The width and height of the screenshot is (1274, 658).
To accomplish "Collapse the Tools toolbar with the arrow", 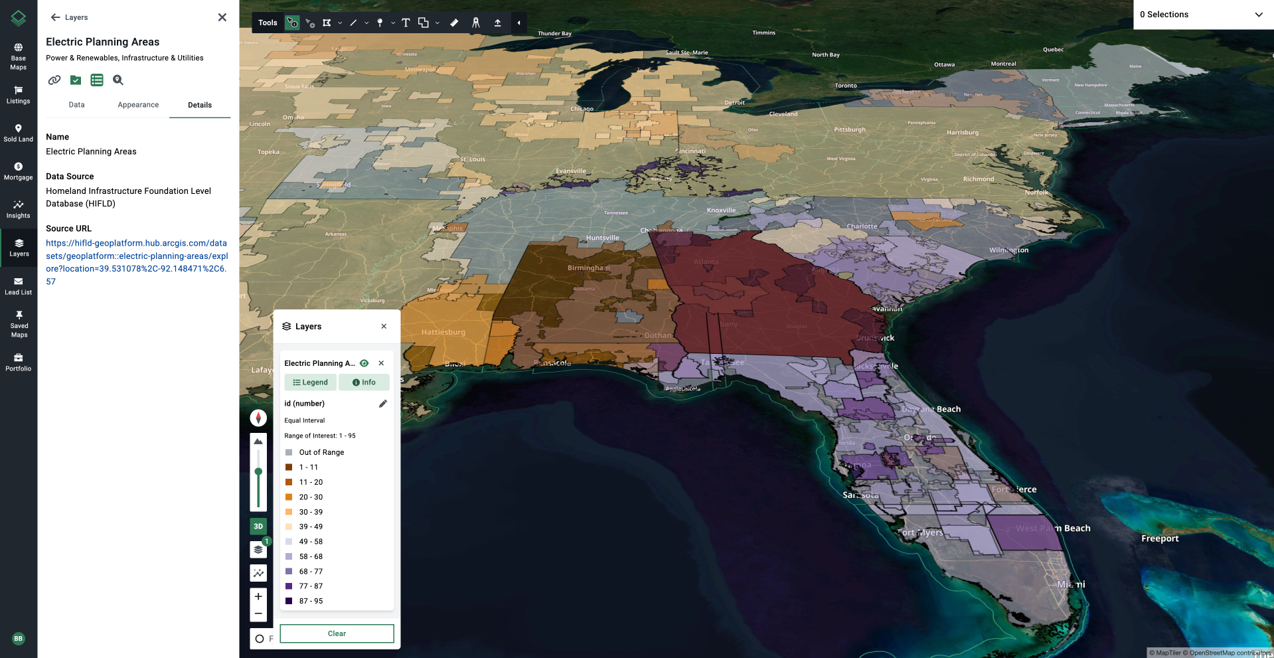I will (x=518, y=23).
